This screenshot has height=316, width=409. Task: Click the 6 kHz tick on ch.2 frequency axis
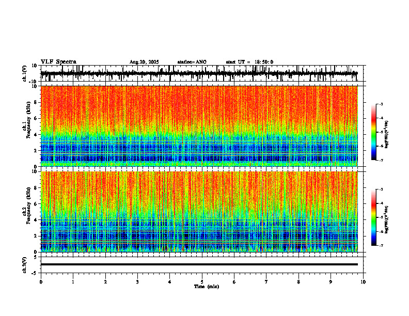pos(36,204)
